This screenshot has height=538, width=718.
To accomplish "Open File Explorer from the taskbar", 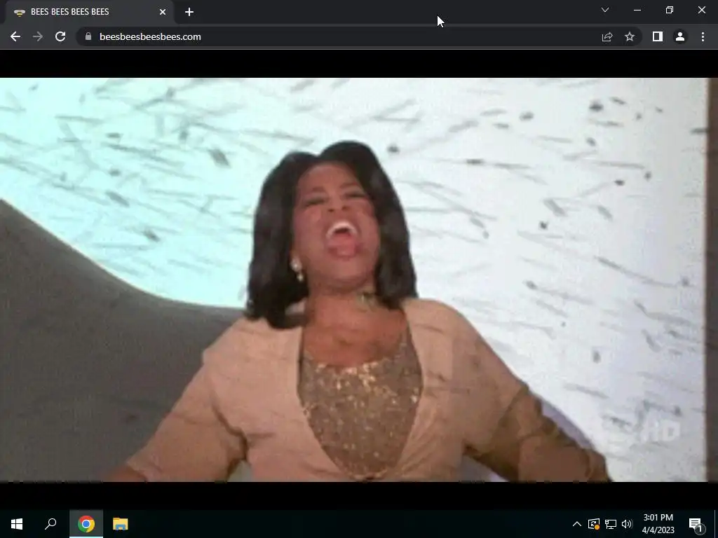I will (121, 524).
